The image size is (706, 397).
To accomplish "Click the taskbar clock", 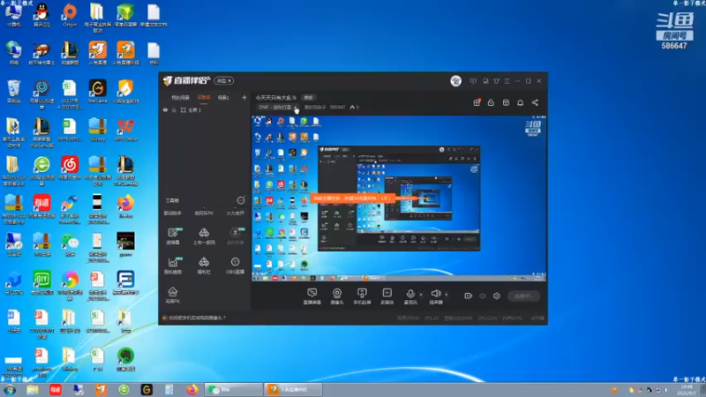I will [x=687, y=390].
